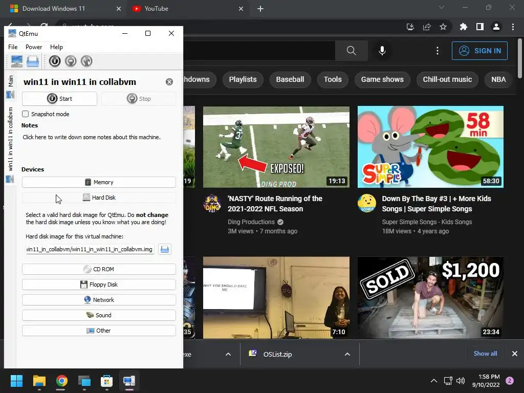Click the install app icon in address bar
The image size is (524, 393).
(410, 27)
